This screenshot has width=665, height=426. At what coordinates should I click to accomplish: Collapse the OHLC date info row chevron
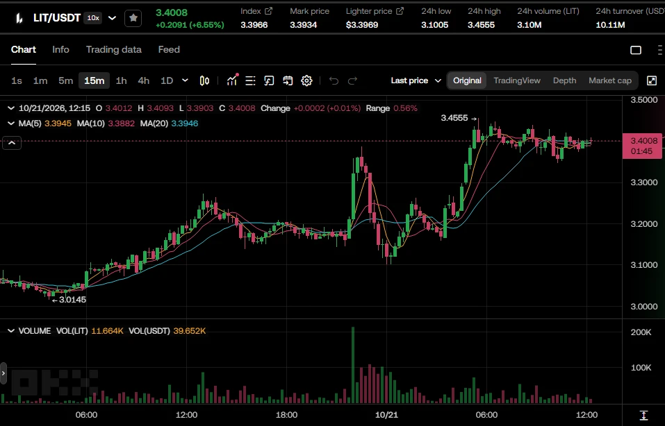coord(11,108)
